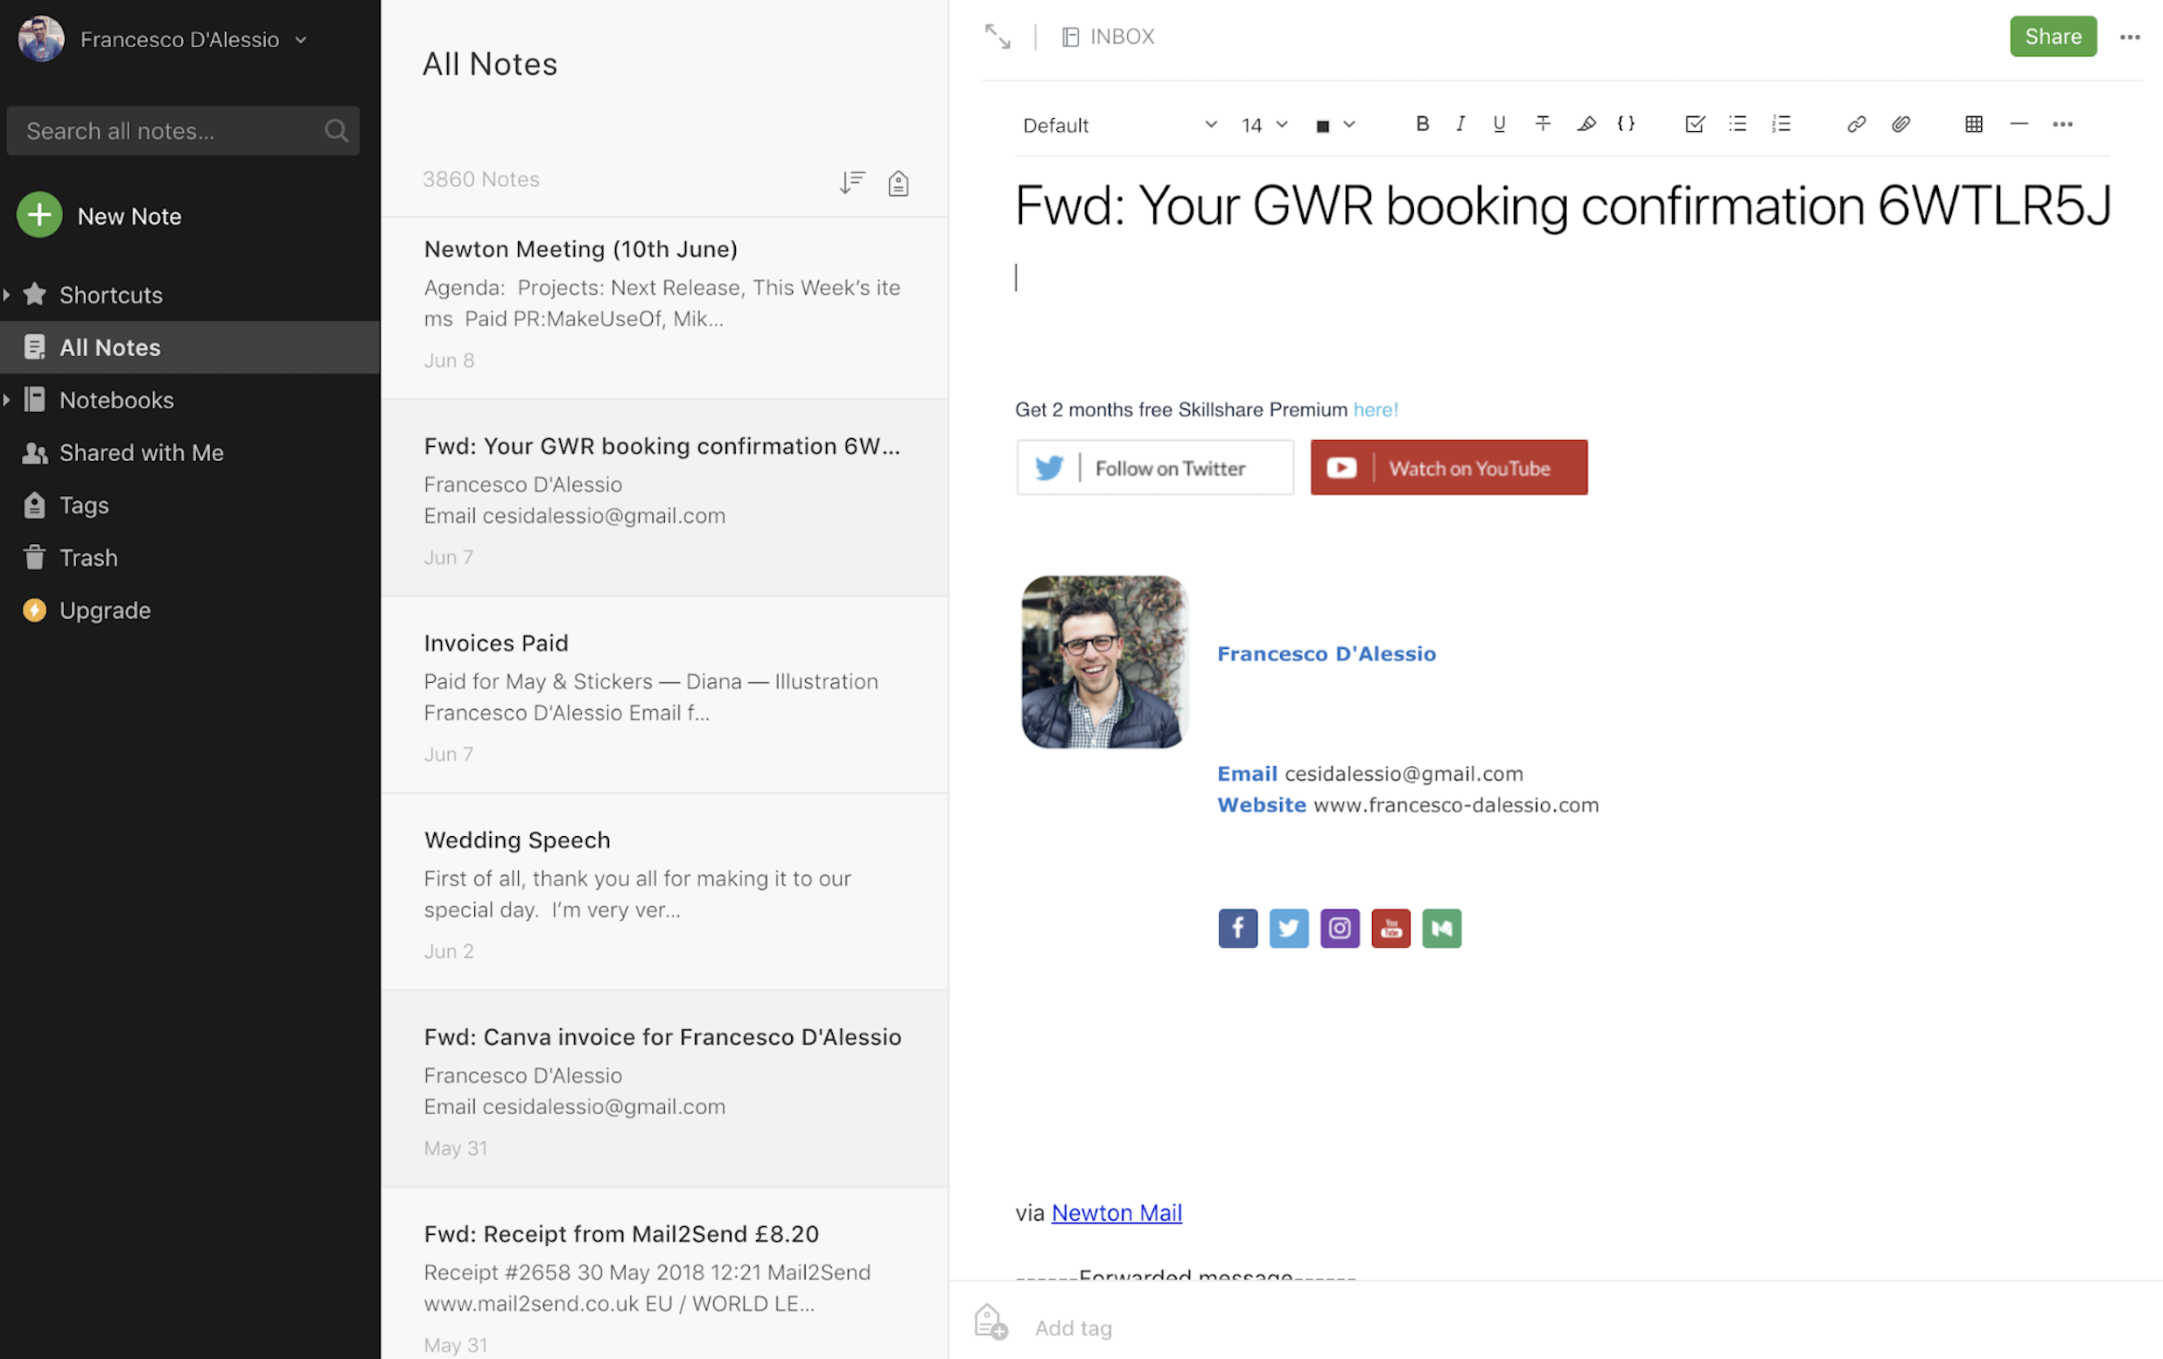Click the Facebook icon in the signature
This screenshot has width=2163, height=1359.
[1238, 928]
